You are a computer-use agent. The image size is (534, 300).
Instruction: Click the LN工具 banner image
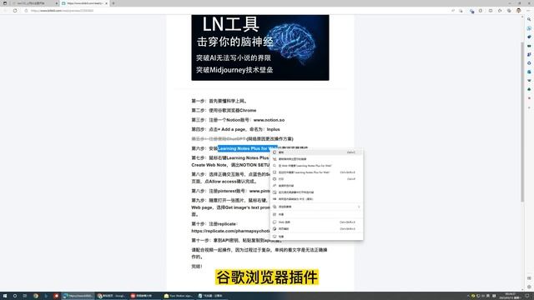[260, 47]
